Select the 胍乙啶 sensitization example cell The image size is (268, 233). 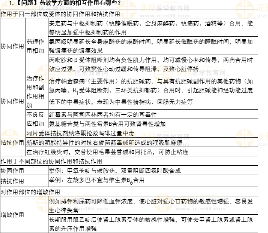tap(153, 224)
